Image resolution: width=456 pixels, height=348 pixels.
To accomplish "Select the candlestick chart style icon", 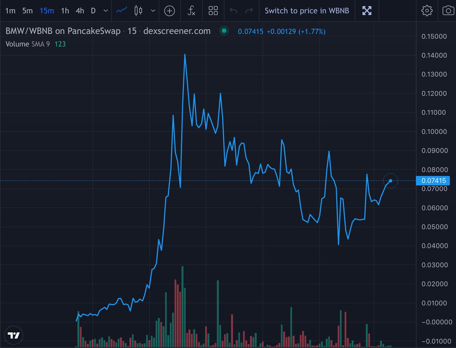I will (x=139, y=11).
